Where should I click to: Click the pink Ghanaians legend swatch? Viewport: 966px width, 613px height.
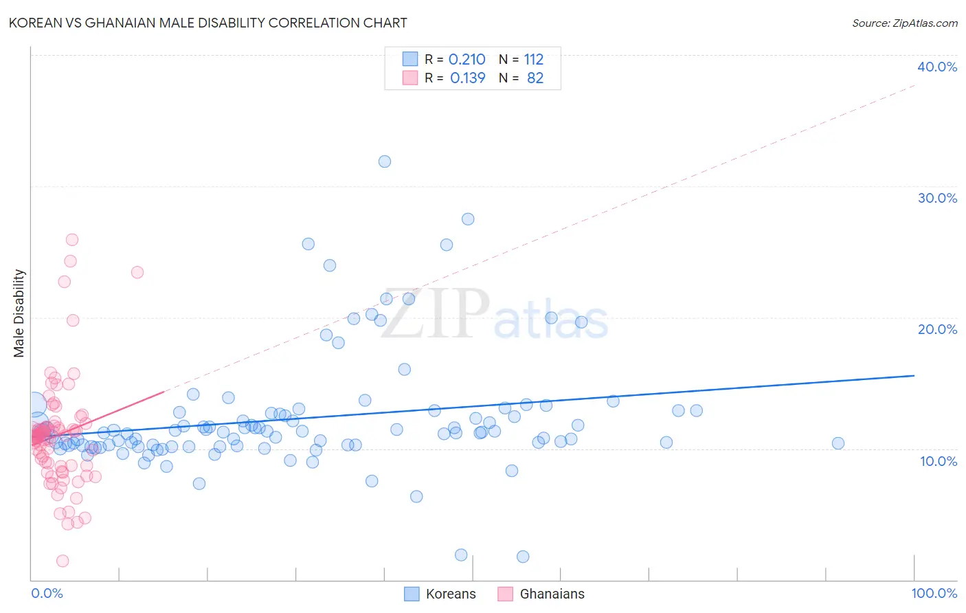pyautogui.click(x=506, y=594)
